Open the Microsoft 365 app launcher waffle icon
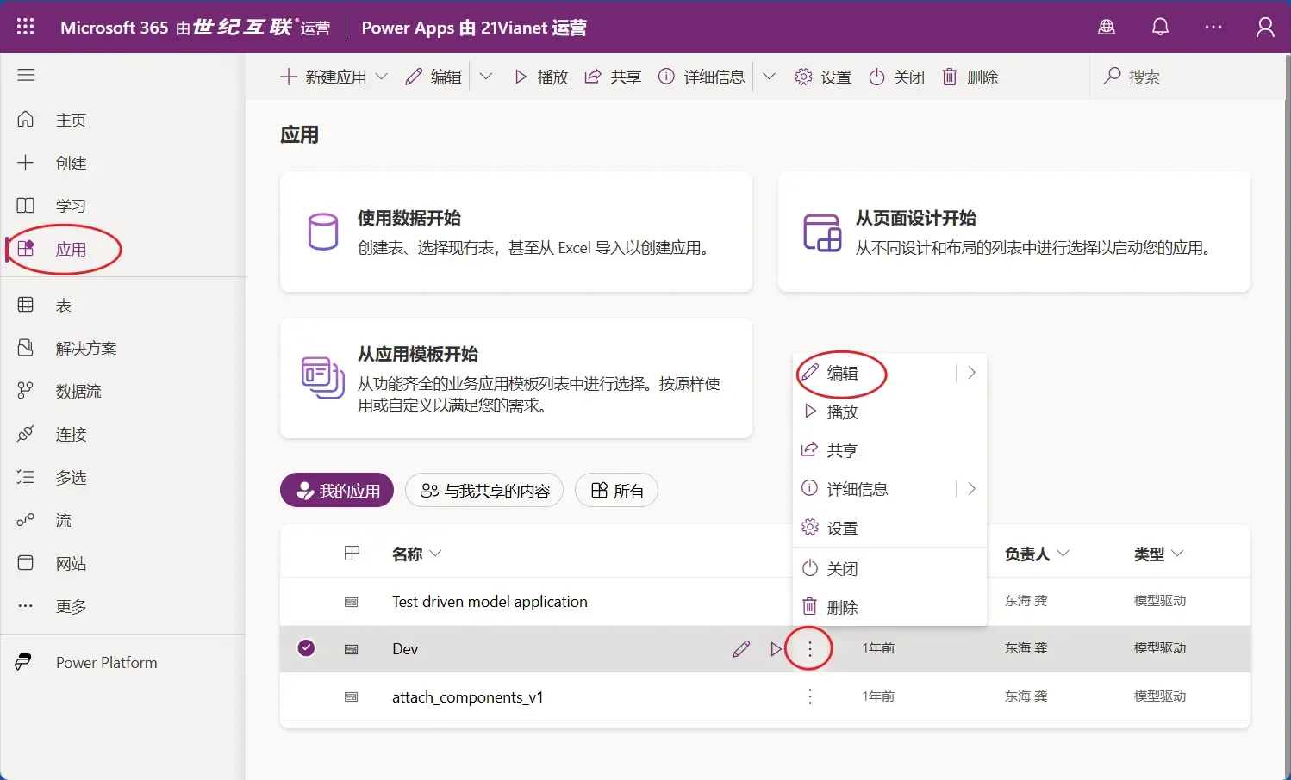 [25, 26]
